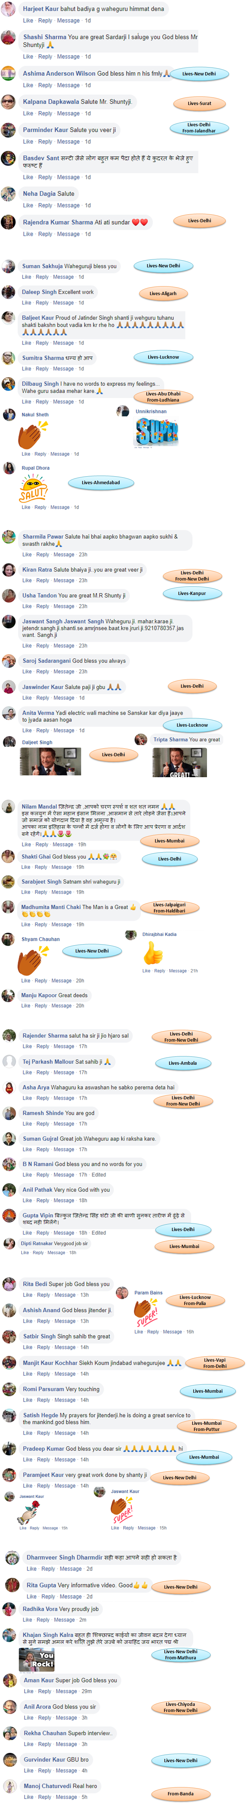Click Jaswant Kaur's hand-holding-rose sticker
247x1804 pixels.
pos(27,1513)
